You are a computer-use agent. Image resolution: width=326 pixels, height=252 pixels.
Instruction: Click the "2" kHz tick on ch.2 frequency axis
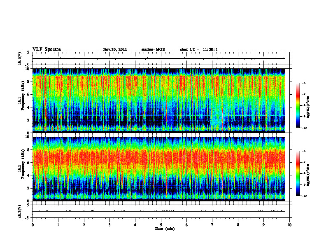(x=28, y=188)
